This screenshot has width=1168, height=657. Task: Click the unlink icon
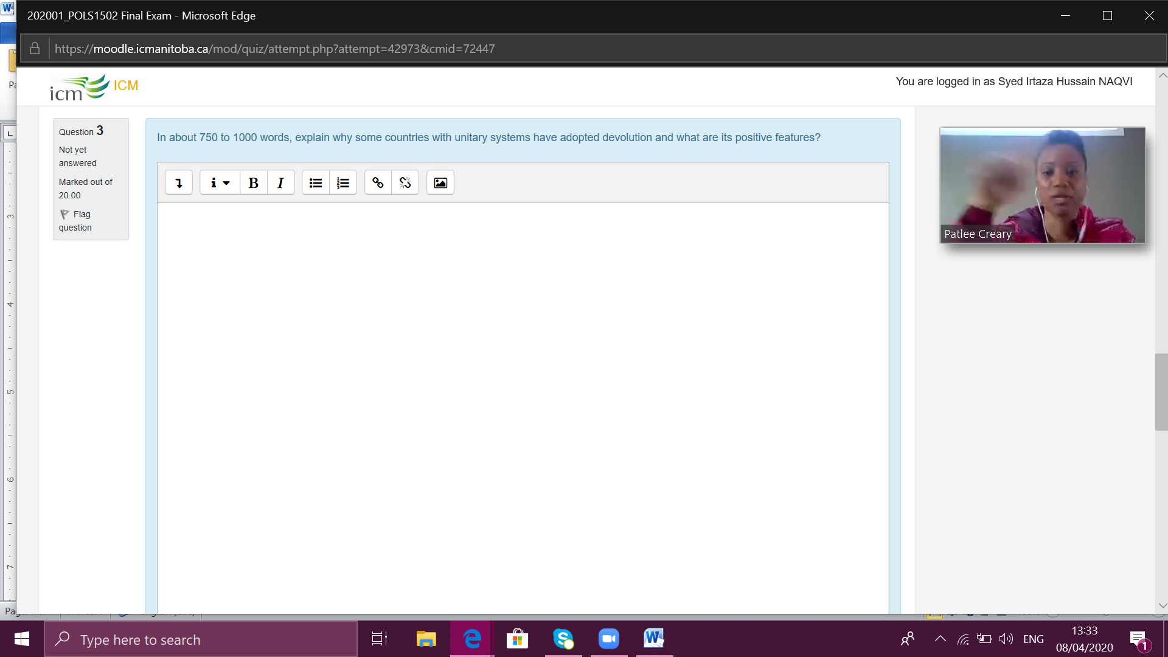click(x=405, y=182)
